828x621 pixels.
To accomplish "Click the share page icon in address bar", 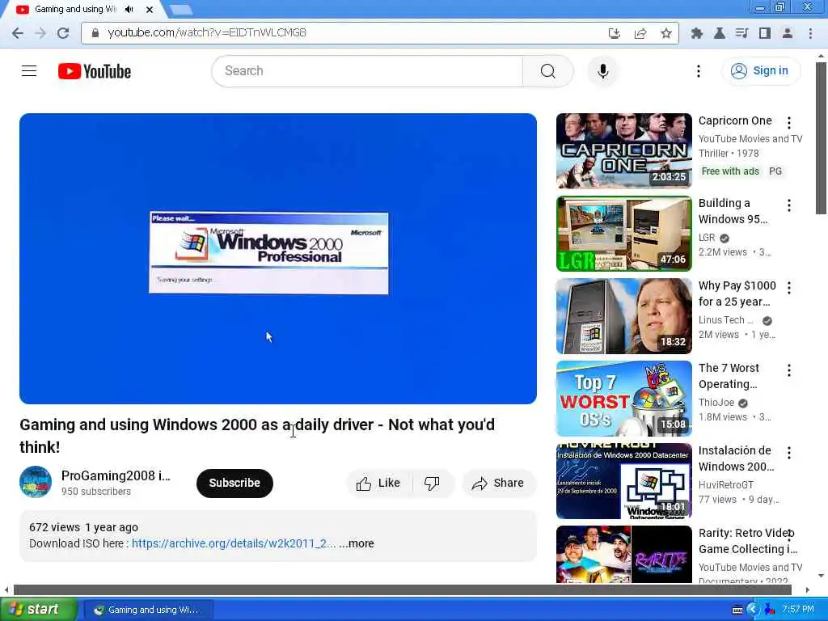I will tap(640, 33).
